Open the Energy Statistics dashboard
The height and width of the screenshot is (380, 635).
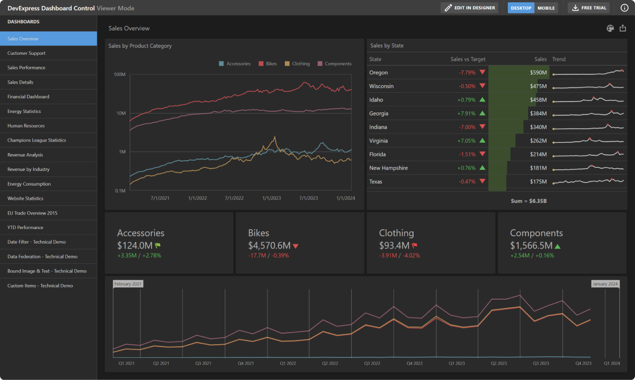click(x=48, y=111)
